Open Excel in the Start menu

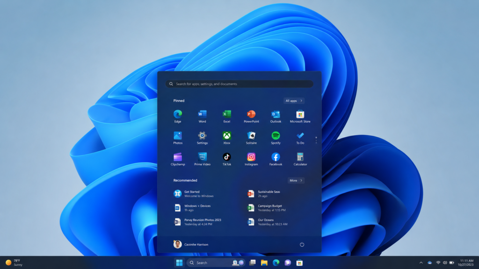coord(227,116)
